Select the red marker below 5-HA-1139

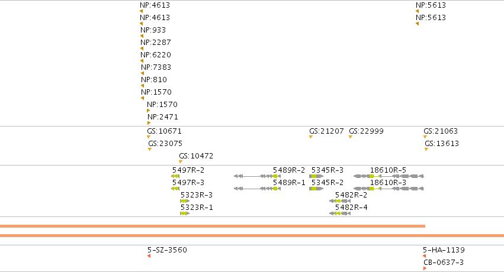pos(424,256)
